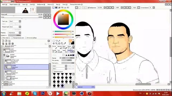Open Skype from the Windows taskbar
This screenshot has height=96, width=172.
(x=35, y=94)
